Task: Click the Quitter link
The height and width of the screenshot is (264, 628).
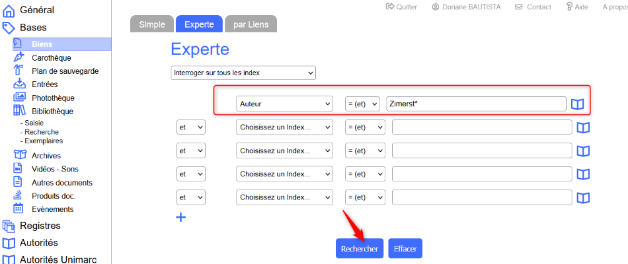Action: pyautogui.click(x=401, y=7)
